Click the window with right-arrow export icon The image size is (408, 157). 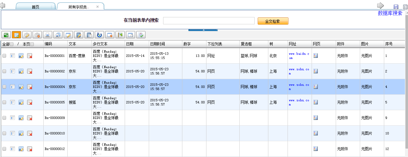point(131,35)
